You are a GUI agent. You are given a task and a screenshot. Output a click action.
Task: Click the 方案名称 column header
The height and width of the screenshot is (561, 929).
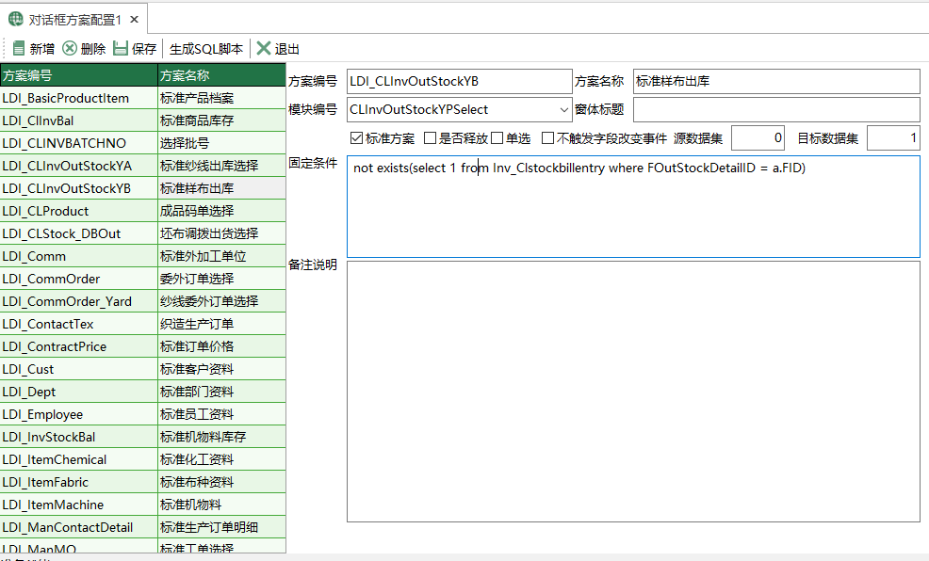click(x=221, y=75)
